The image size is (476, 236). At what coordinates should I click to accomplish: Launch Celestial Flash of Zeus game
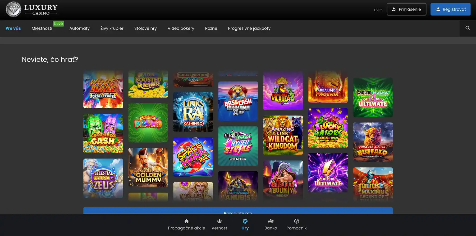103,178
